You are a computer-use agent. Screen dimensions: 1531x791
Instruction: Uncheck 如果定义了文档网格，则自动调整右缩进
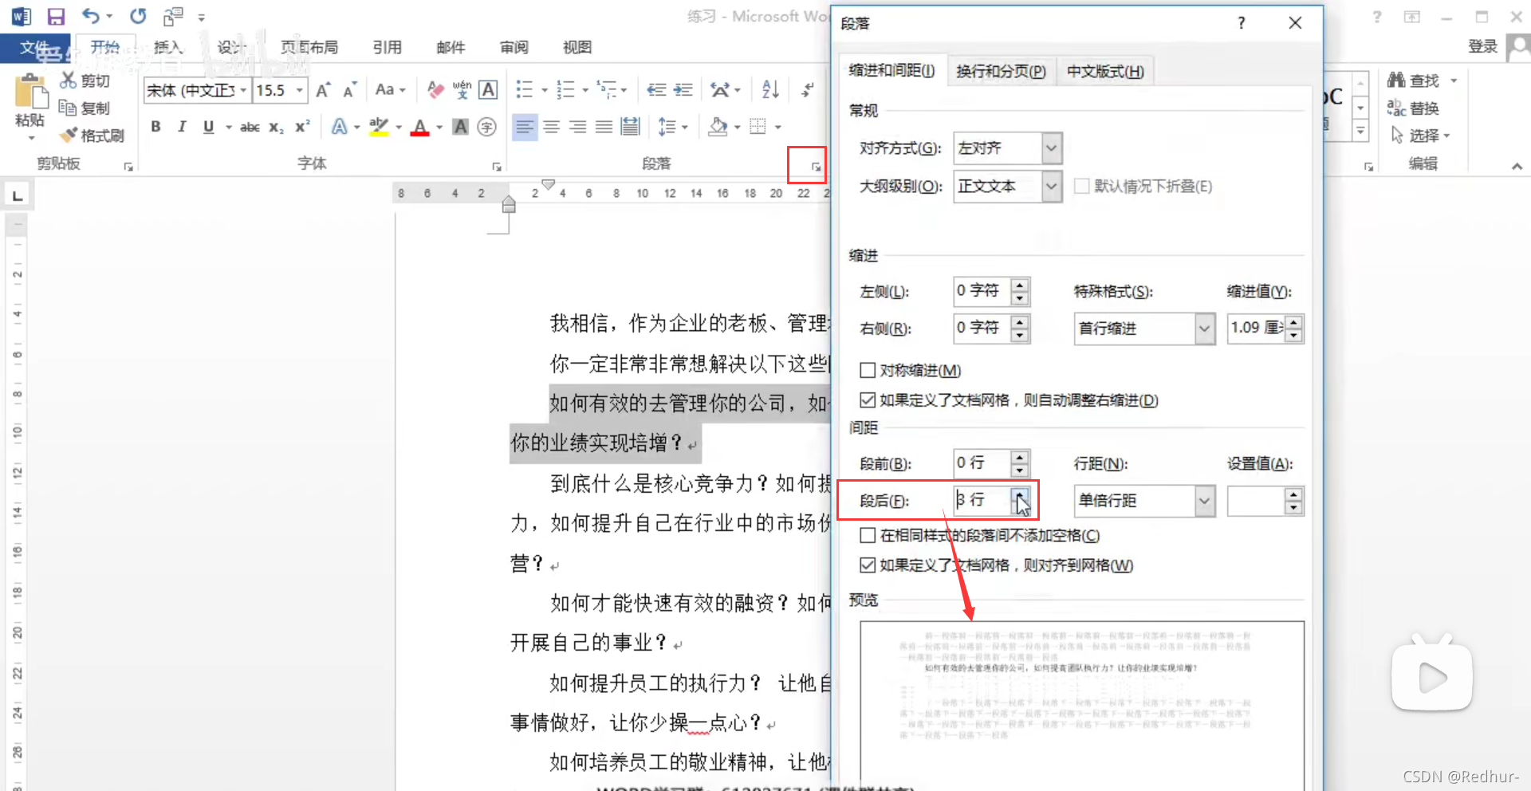coord(868,399)
